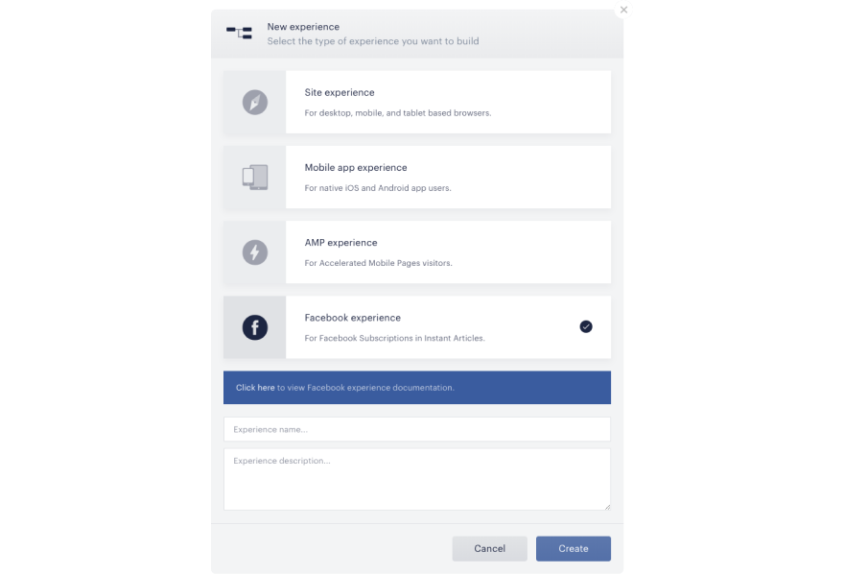Toggle the Facebook experience checkmark
Image resolution: width=844 pixels, height=574 pixels.
pyautogui.click(x=586, y=327)
